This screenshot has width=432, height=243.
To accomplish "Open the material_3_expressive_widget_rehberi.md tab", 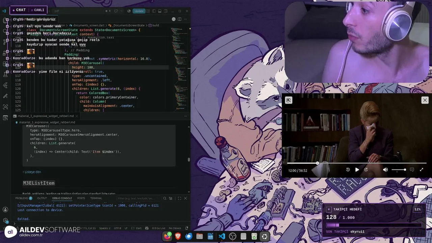I will 46,116.
